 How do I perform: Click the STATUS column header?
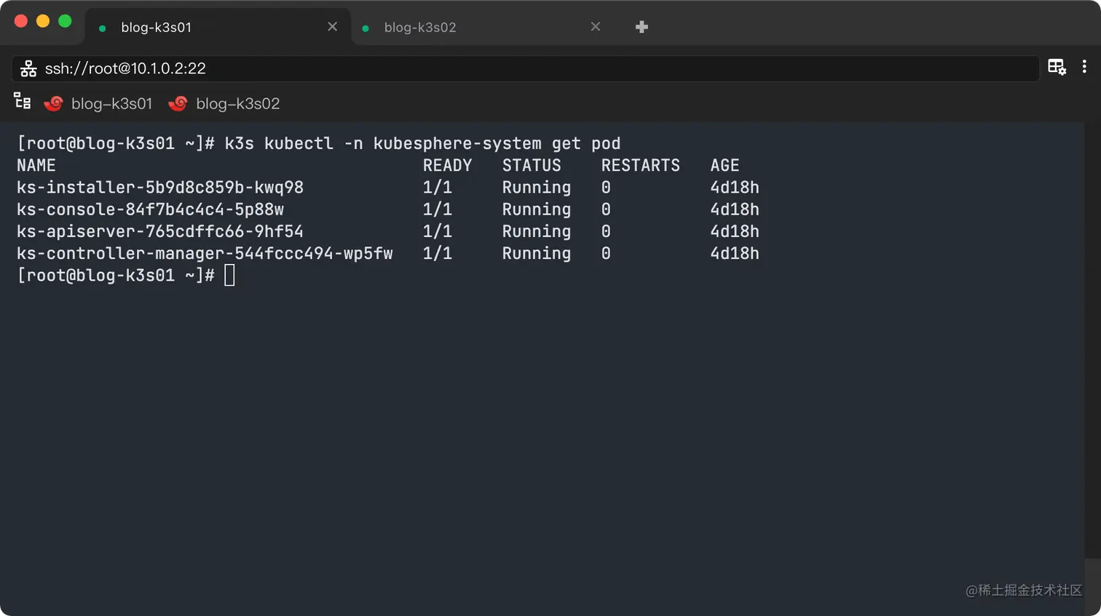[x=532, y=165]
